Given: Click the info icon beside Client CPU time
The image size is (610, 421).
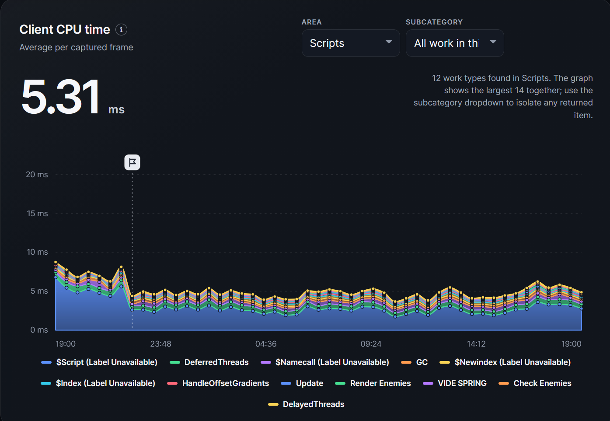Looking at the screenshot, I should point(121,29).
